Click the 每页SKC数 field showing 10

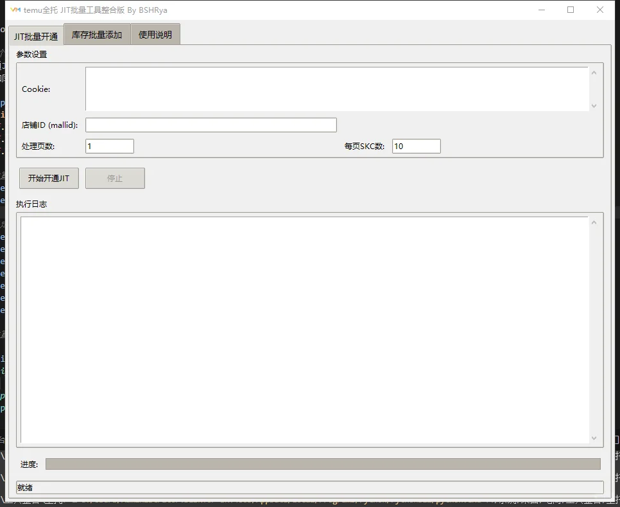417,146
